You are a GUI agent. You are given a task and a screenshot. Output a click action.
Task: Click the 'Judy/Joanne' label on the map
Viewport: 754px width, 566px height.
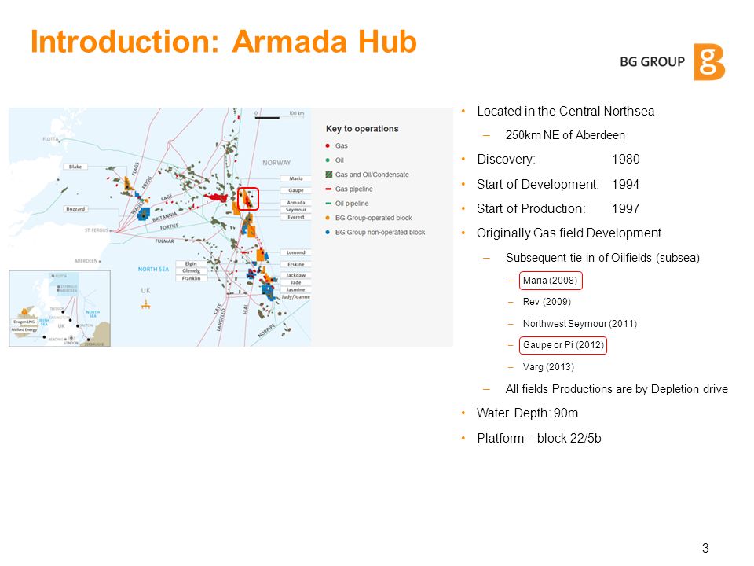point(296,297)
